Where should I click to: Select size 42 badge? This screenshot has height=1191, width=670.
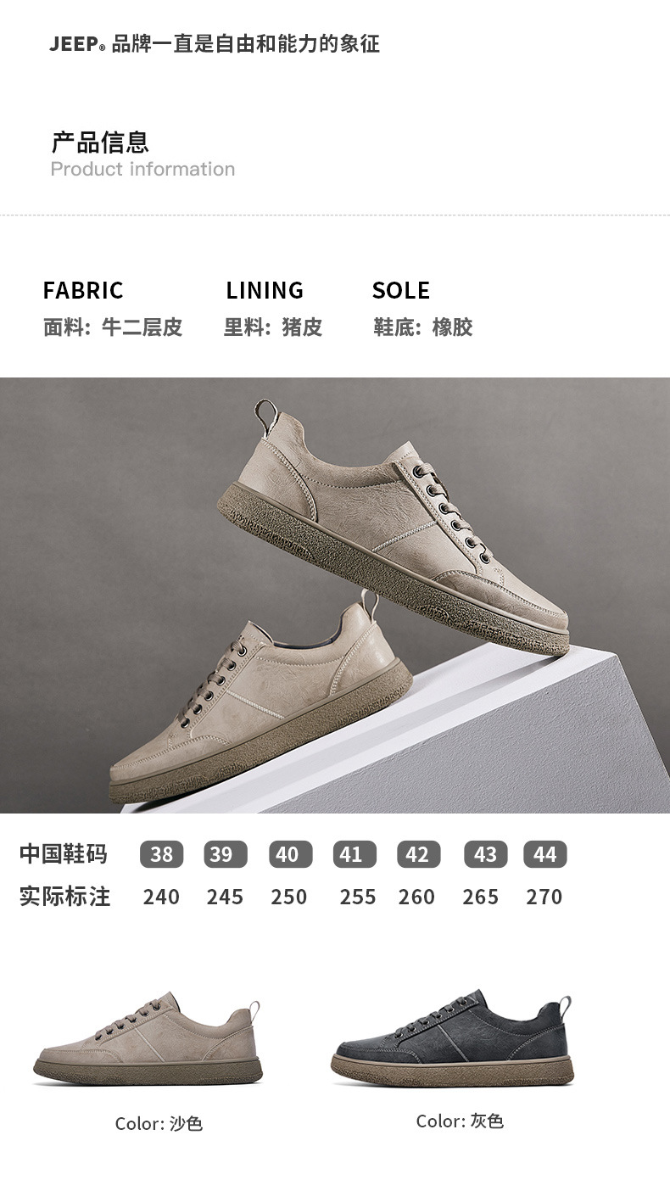[x=419, y=854]
